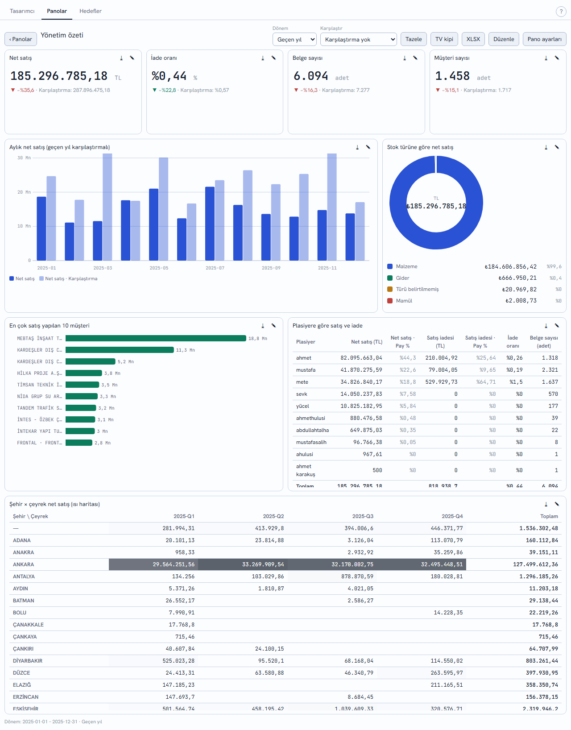Edit the Plasiyere göre satış ve iade table

click(557, 326)
